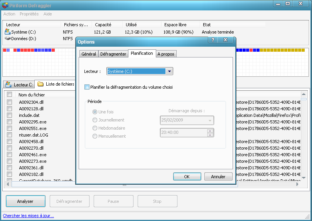This screenshot has height=221, width=312.
Task: Select the file A0092458.dll
Action: (x=31, y=142)
